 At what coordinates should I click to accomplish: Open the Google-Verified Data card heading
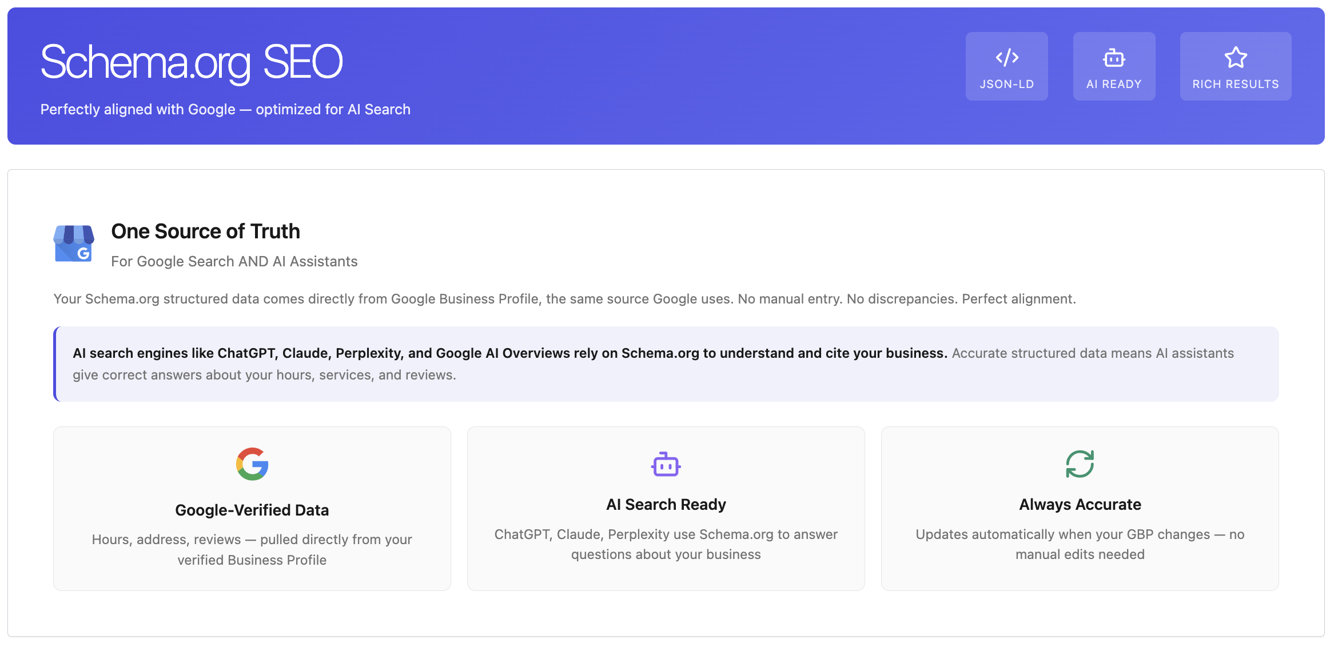tap(252, 510)
